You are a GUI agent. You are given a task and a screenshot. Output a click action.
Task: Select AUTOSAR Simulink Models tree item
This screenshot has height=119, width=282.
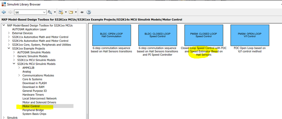click(34, 52)
